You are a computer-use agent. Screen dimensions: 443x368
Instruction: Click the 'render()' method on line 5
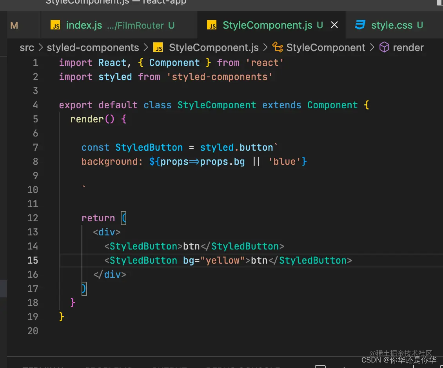pyautogui.click(x=93, y=119)
